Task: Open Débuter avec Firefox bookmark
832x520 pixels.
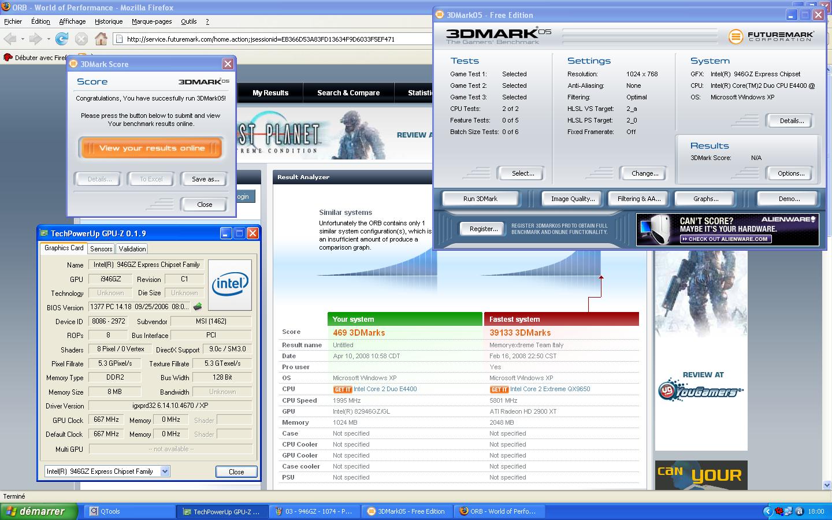Action: click(x=36, y=57)
